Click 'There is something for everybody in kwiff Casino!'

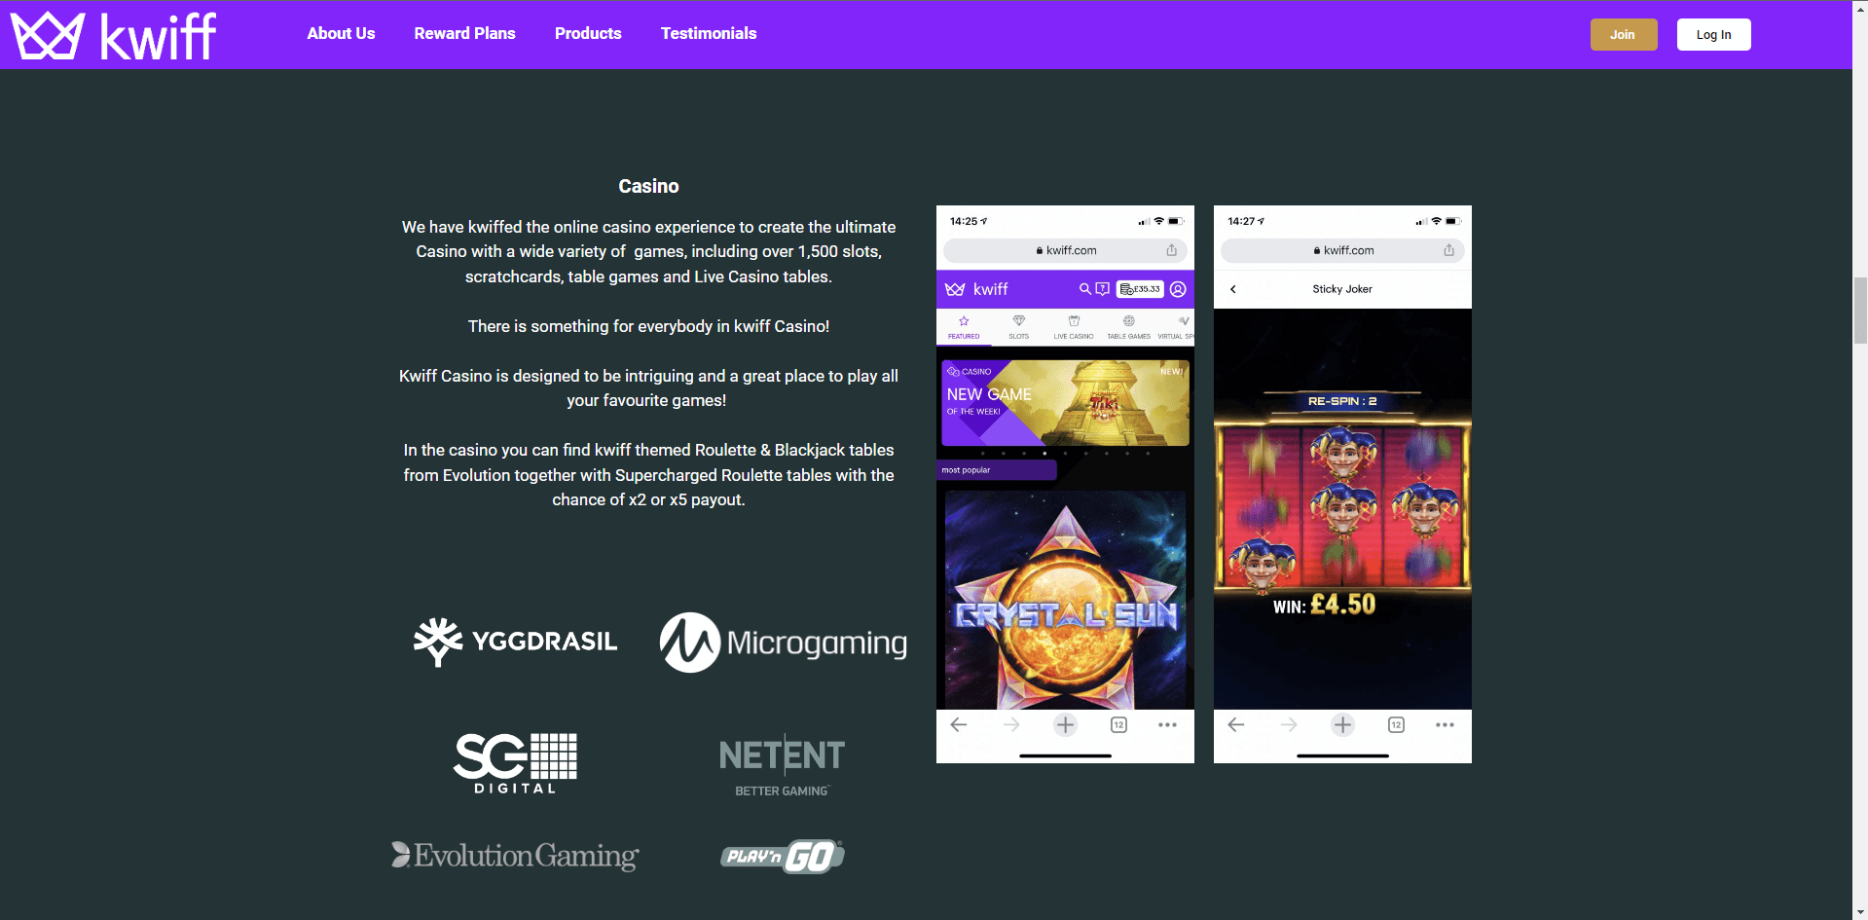click(x=648, y=326)
